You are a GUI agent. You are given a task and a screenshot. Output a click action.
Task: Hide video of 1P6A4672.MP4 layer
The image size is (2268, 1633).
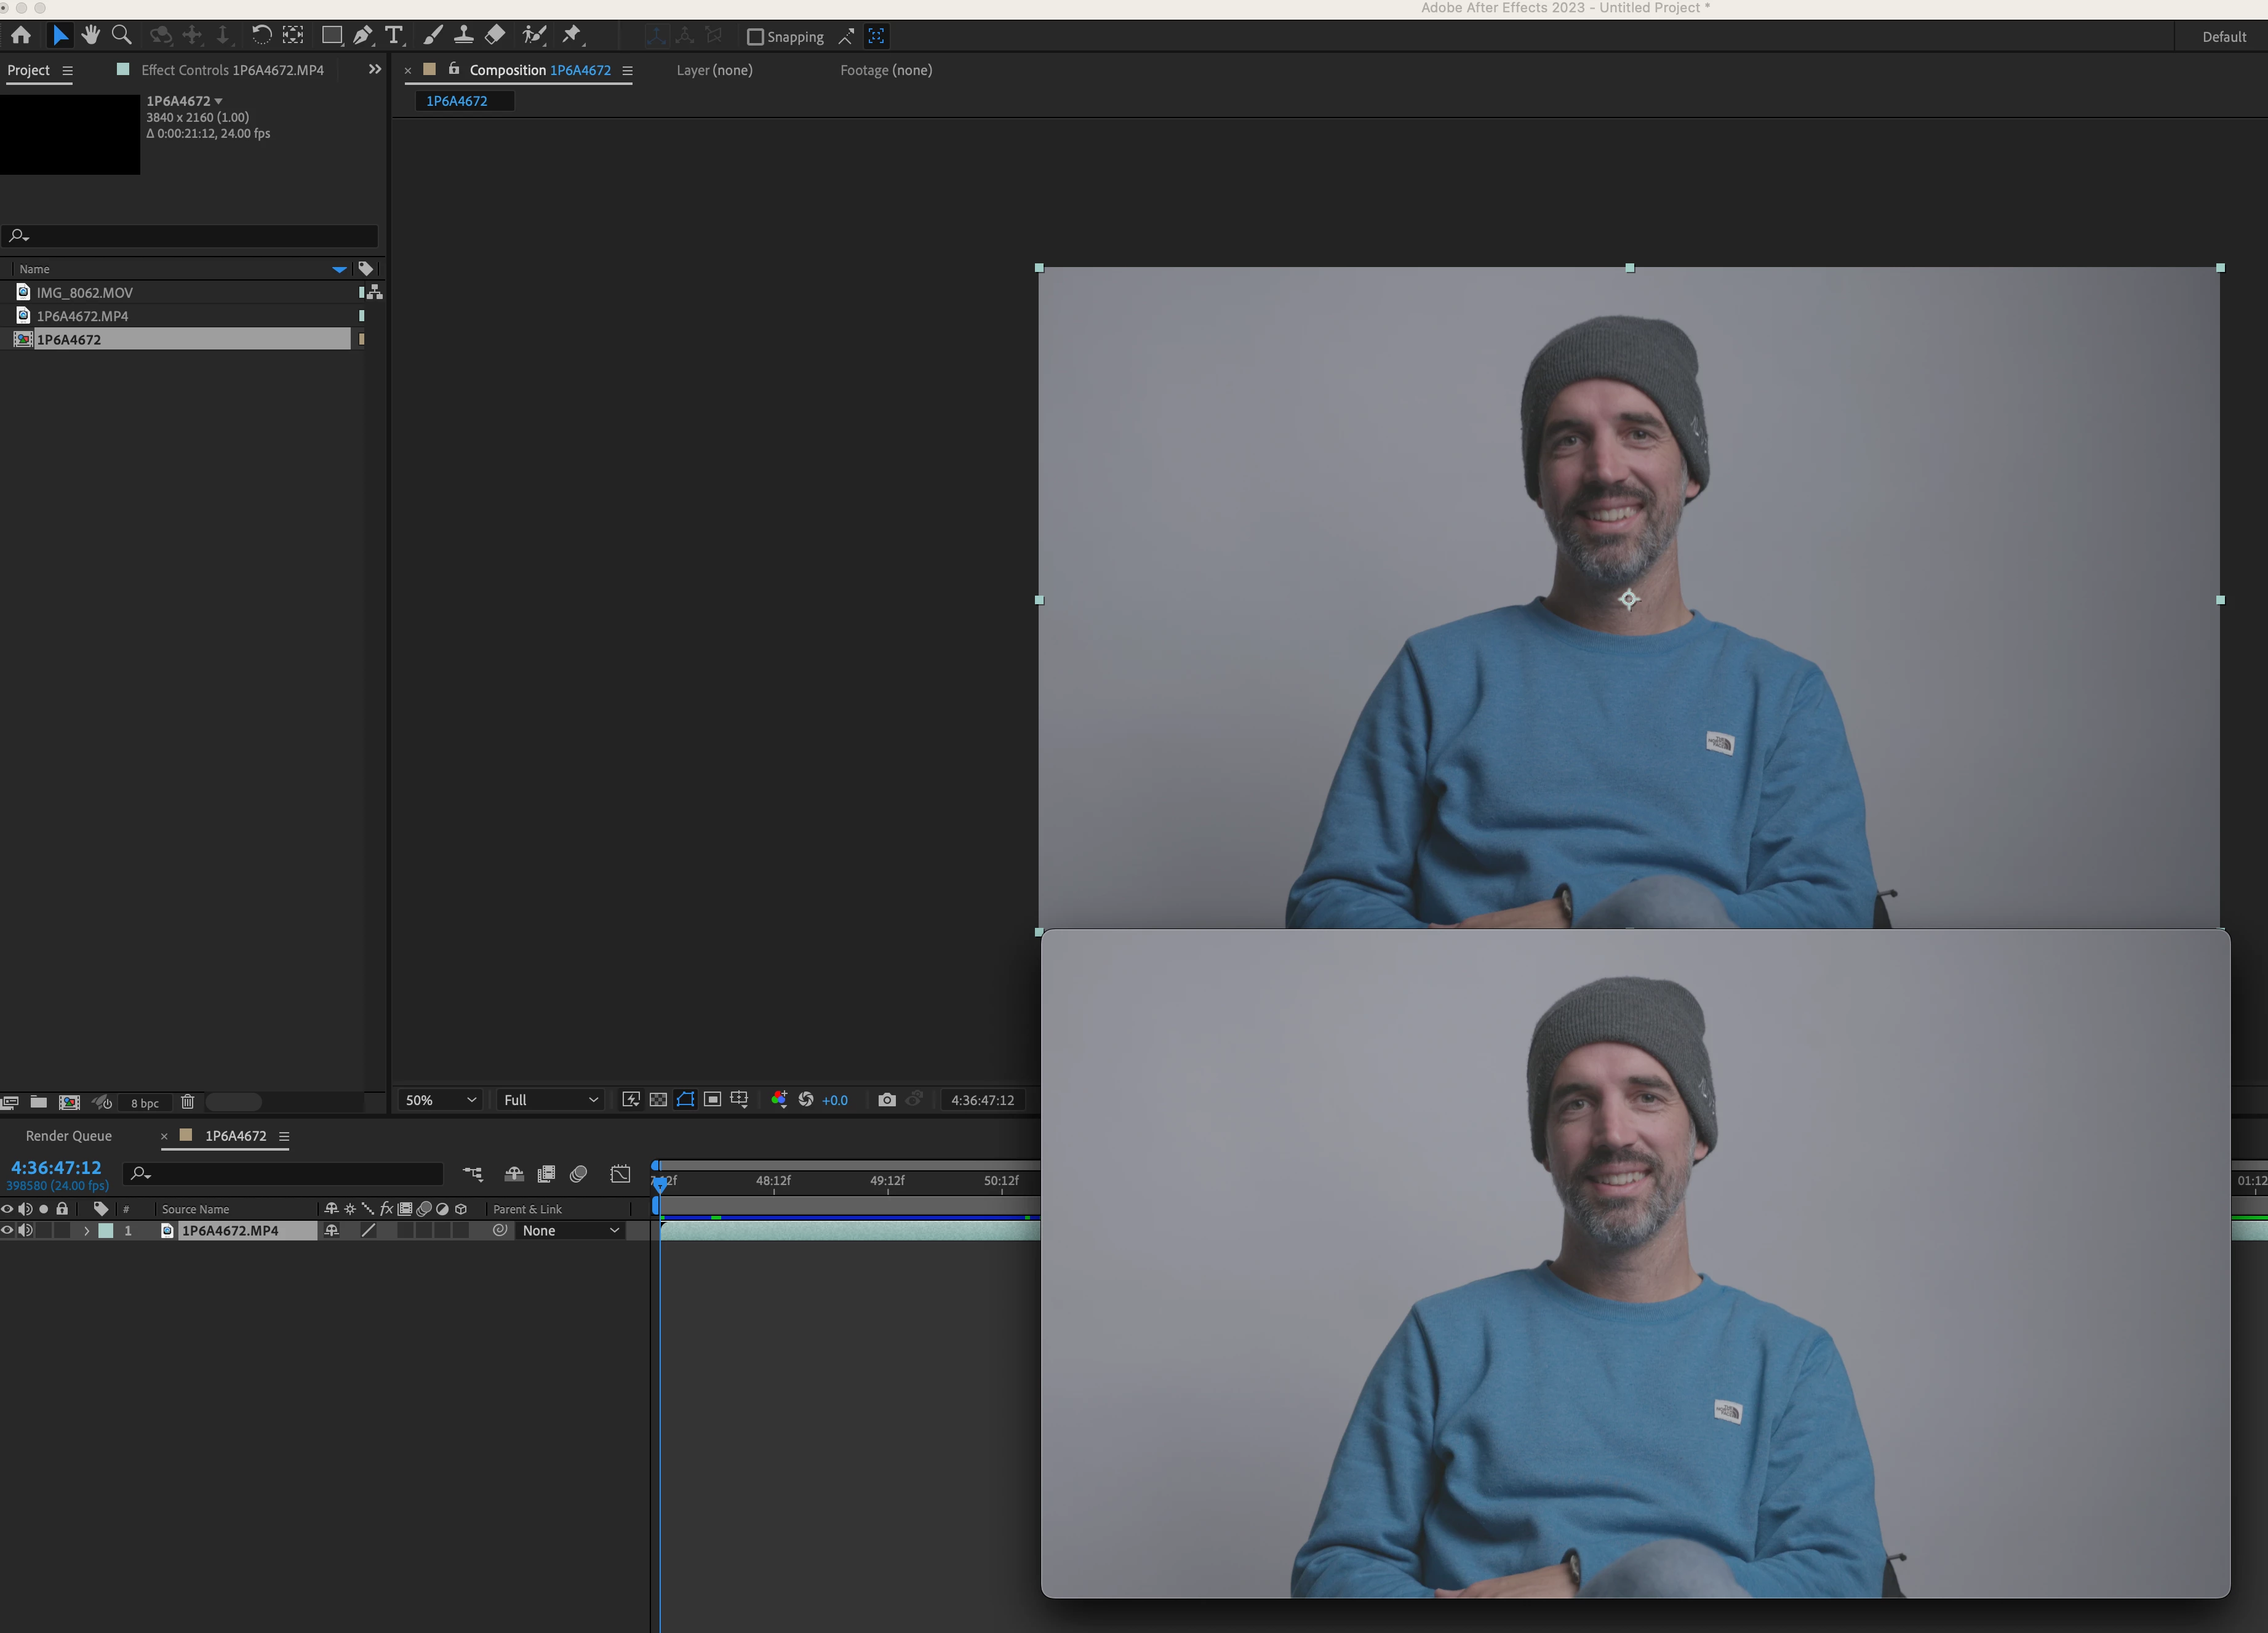pyautogui.click(x=7, y=1231)
